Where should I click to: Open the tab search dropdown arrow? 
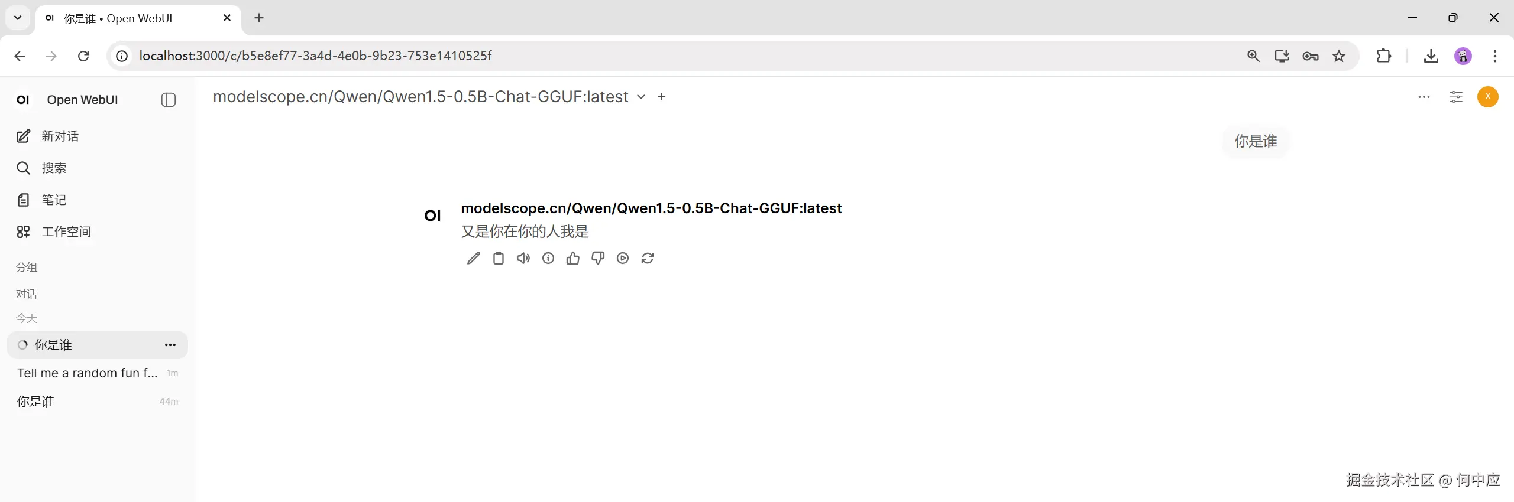click(18, 18)
